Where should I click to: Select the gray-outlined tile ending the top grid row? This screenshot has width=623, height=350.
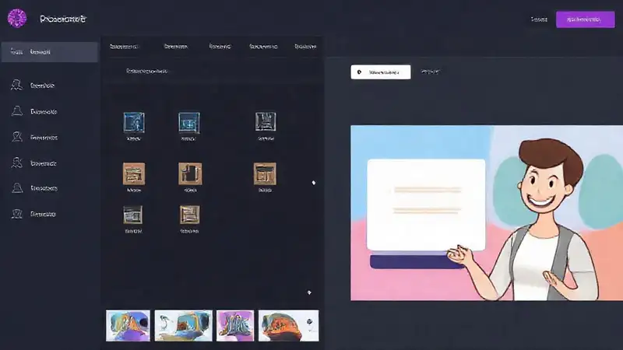tap(266, 121)
